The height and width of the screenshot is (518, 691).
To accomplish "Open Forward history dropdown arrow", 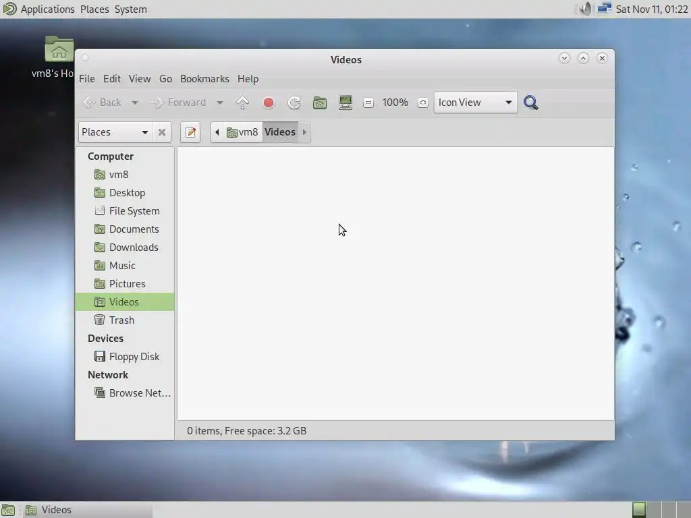I will click(219, 103).
